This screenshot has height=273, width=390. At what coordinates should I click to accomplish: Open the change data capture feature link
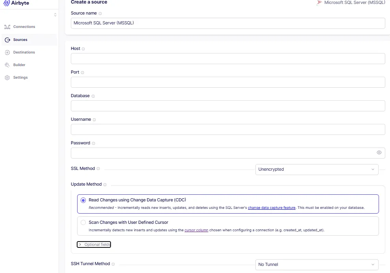point(272,208)
